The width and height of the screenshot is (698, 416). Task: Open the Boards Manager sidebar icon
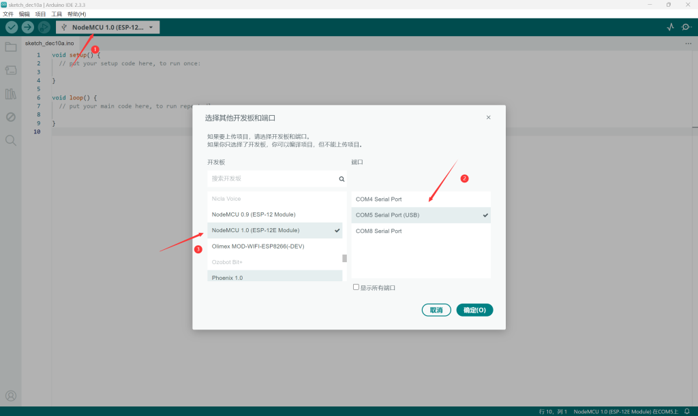coord(11,70)
